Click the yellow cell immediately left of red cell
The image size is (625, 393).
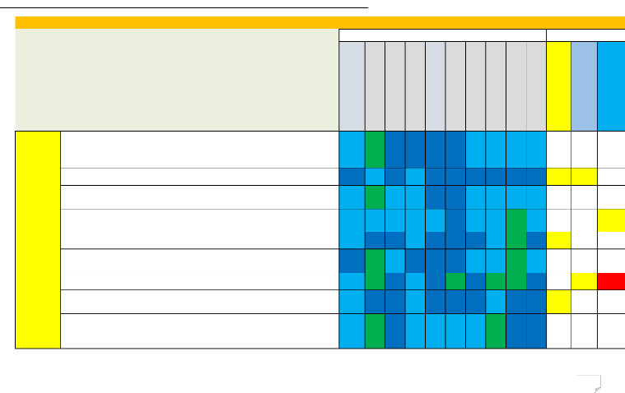pos(584,281)
